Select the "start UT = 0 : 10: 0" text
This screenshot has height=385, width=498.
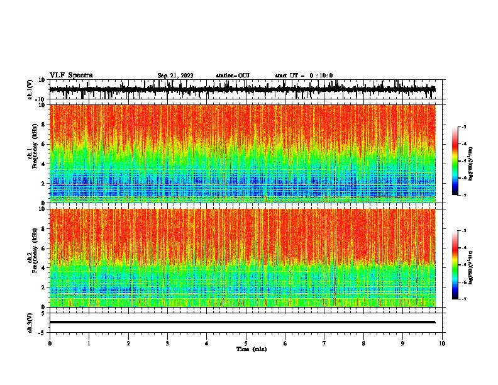click(304, 75)
